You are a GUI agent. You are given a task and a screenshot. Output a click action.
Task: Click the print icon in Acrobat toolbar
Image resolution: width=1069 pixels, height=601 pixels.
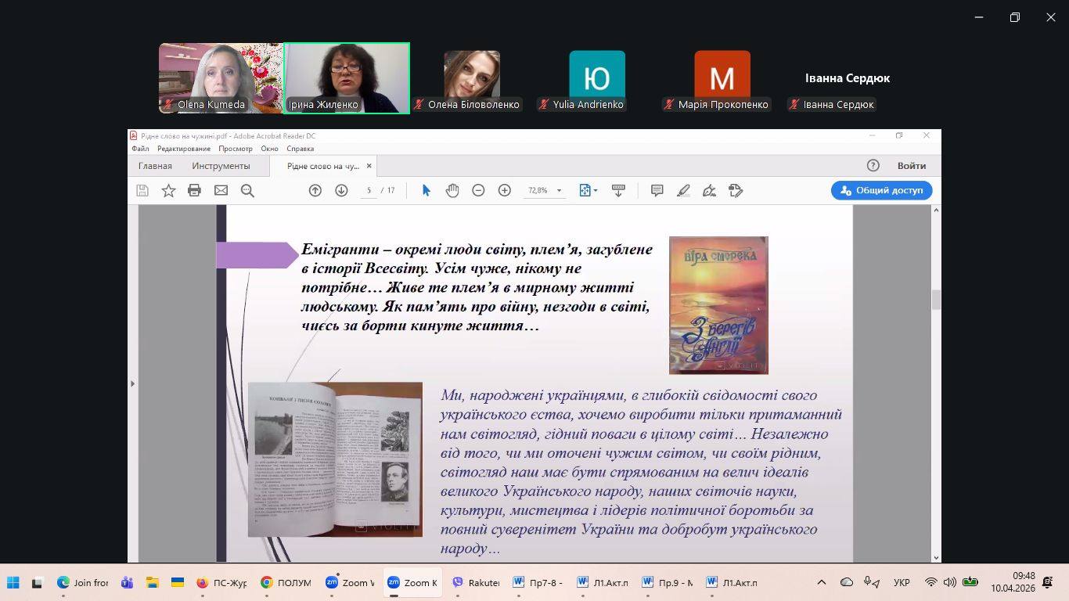click(194, 190)
